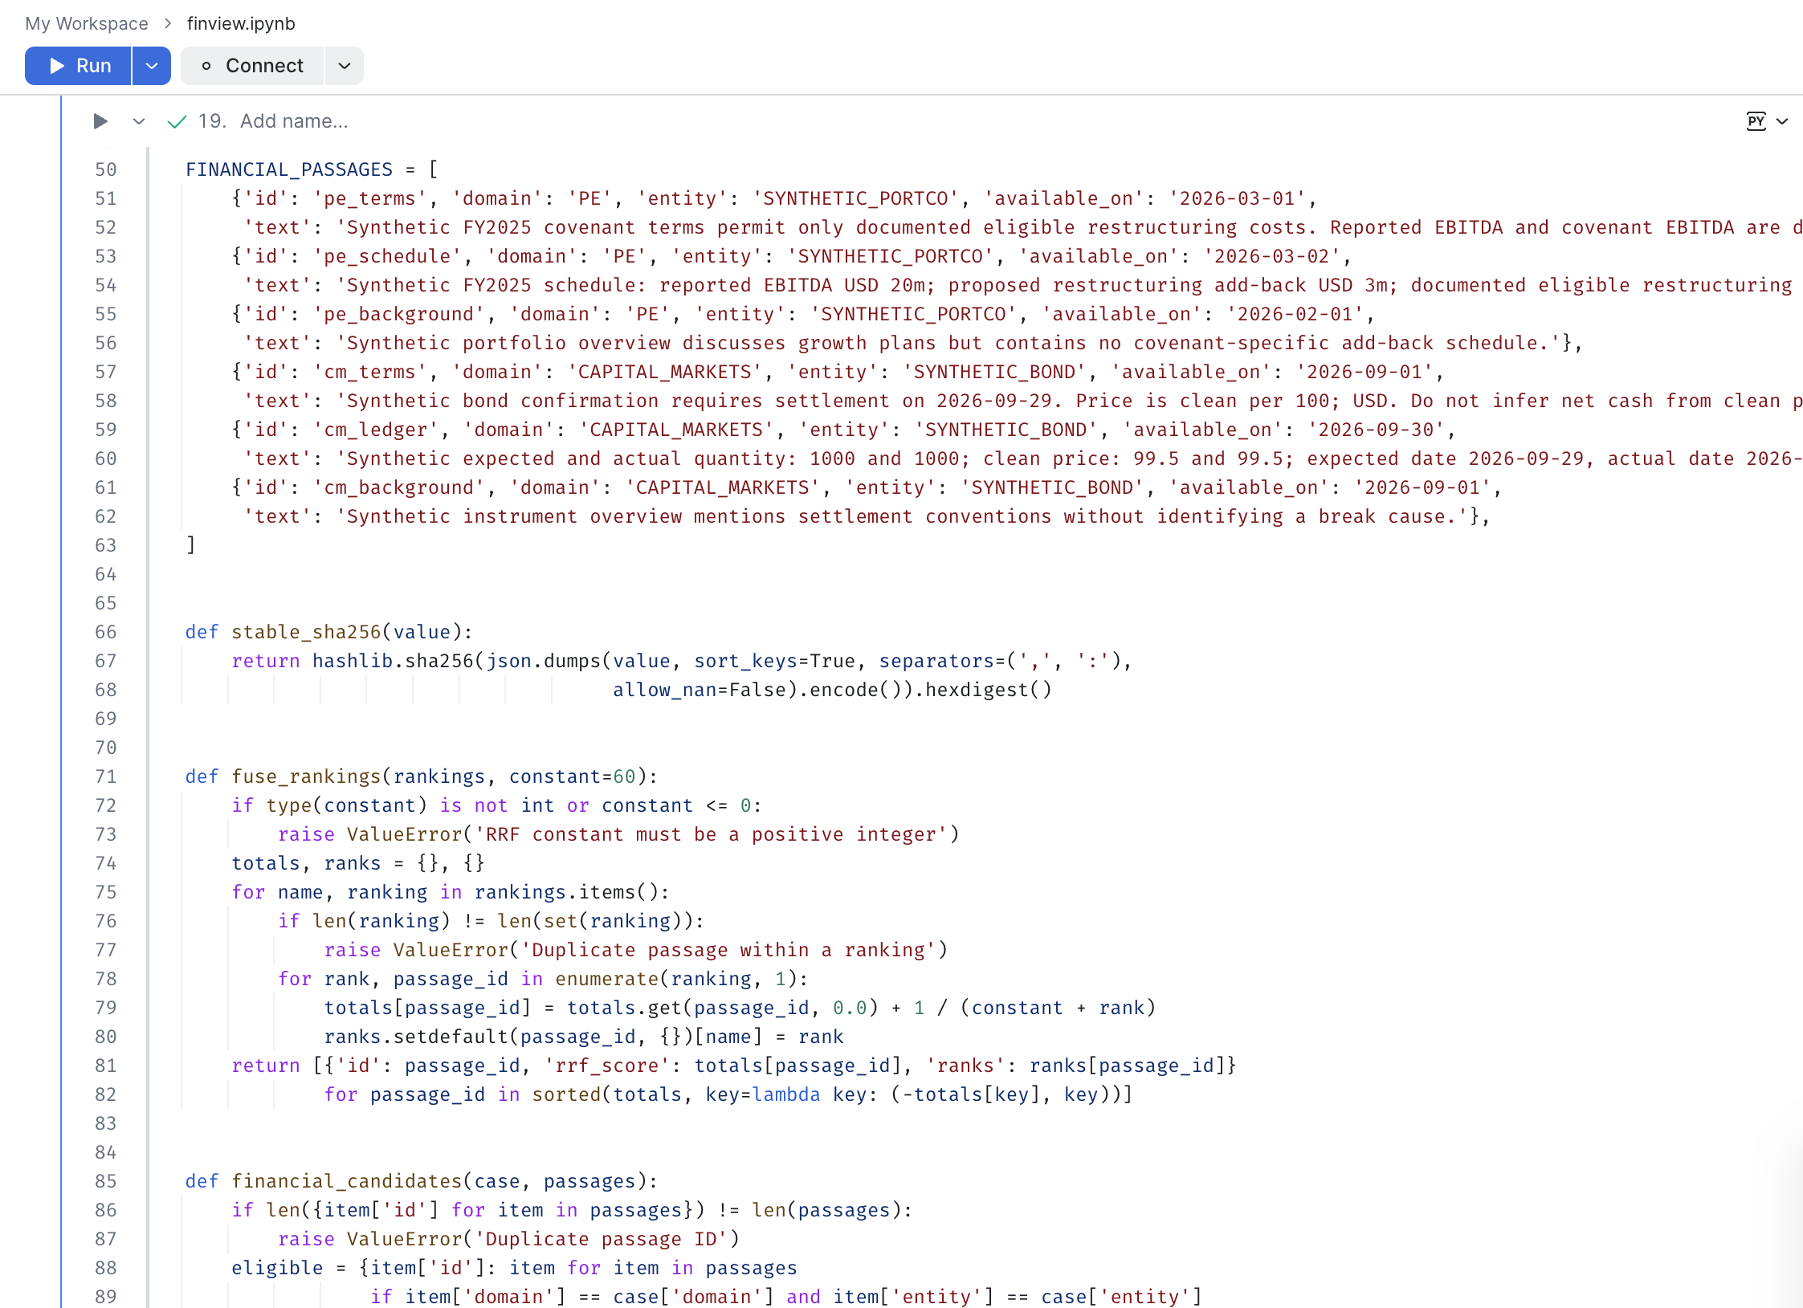
Task: Click line number 50 in the gutter
Action: pyautogui.click(x=106, y=169)
